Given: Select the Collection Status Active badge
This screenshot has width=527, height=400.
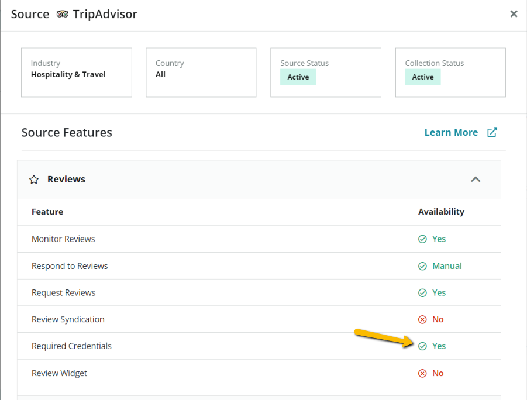Looking at the screenshot, I should pyautogui.click(x=423, y=77).
